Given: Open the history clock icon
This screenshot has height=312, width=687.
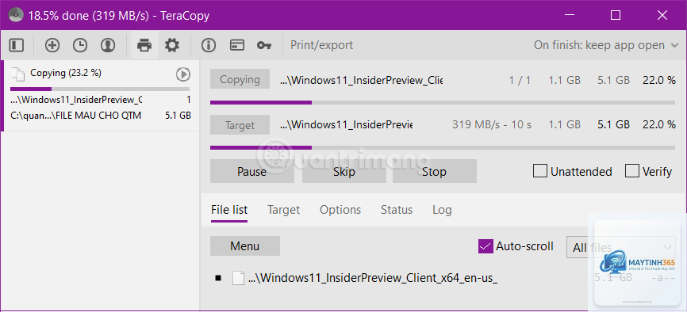Looking at the screenshot, I should click(80, 45).
